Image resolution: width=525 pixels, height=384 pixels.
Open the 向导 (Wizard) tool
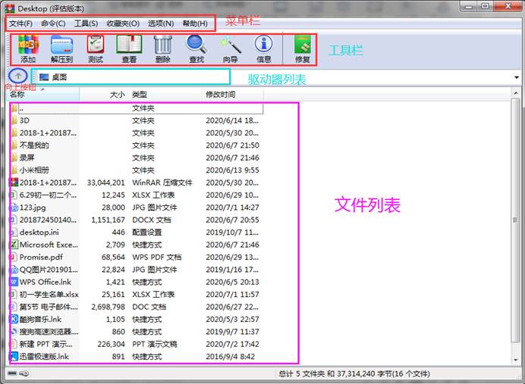230,47
